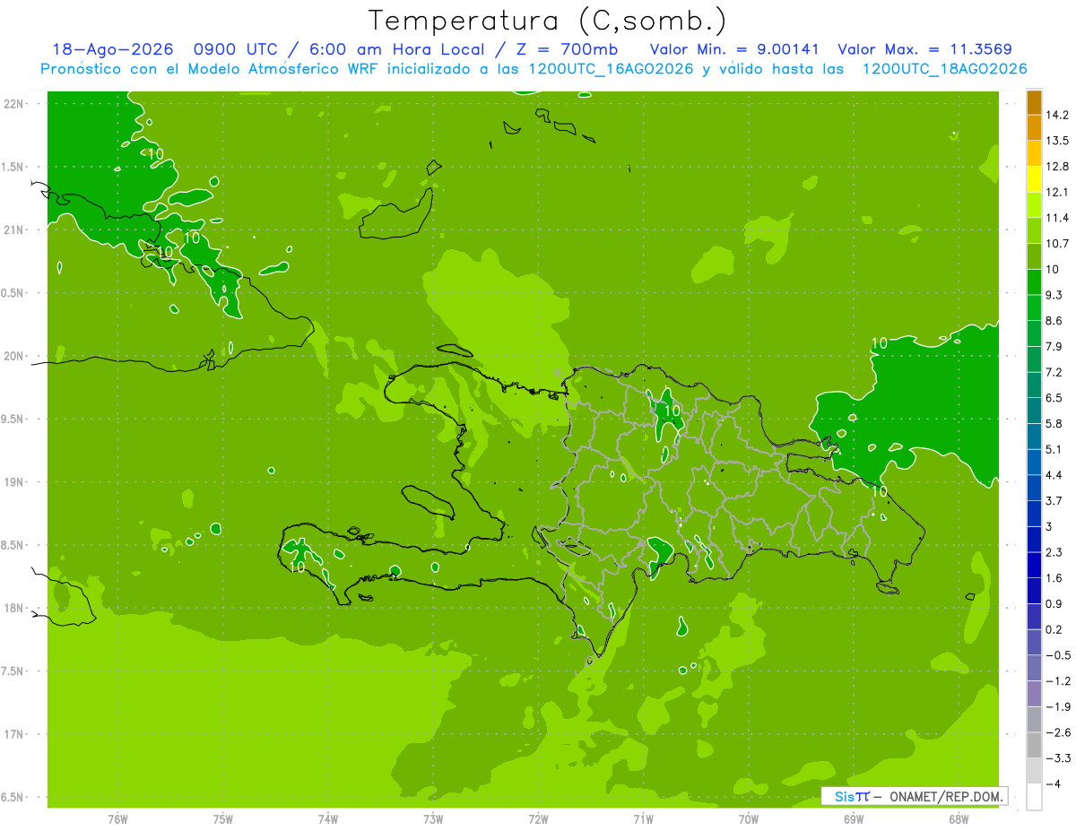
Task: Select the legend value "0.9"
Action: point(1054,603)
